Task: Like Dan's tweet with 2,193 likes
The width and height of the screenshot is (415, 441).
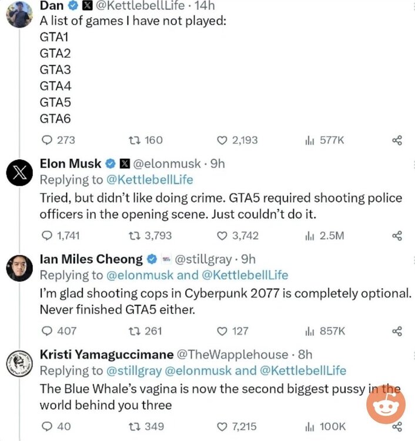Action: pos(222,140)
